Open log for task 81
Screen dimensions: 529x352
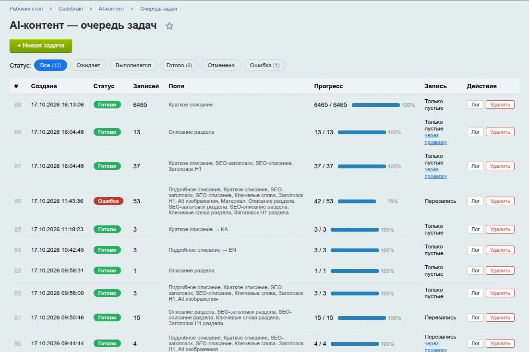point(475,317)
